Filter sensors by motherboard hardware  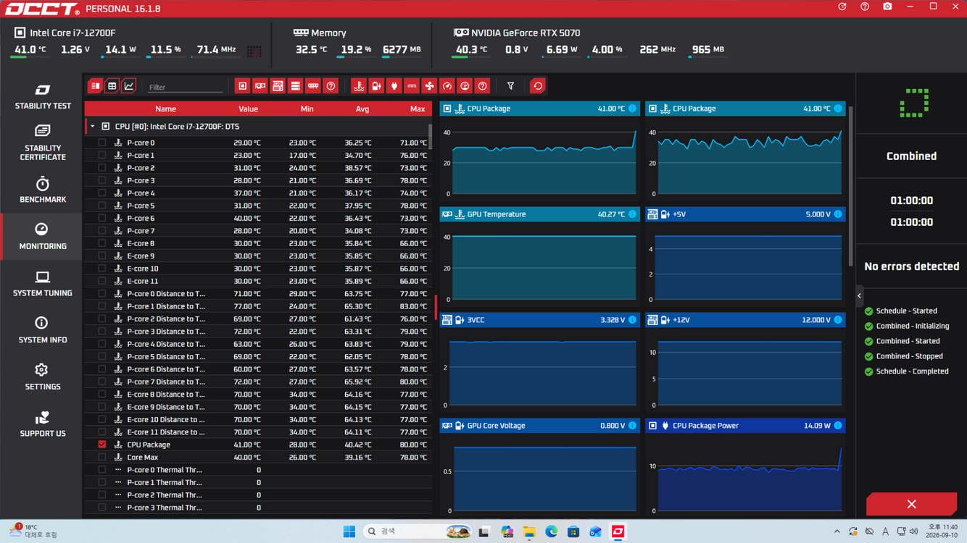[278, 86]
